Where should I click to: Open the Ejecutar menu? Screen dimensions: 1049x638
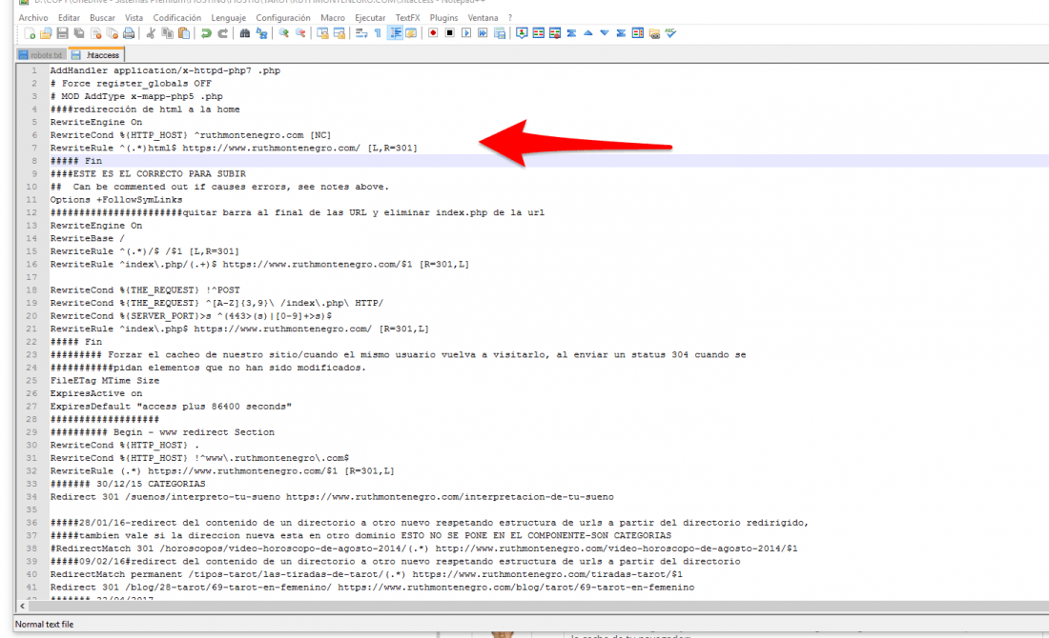[370, 17]
